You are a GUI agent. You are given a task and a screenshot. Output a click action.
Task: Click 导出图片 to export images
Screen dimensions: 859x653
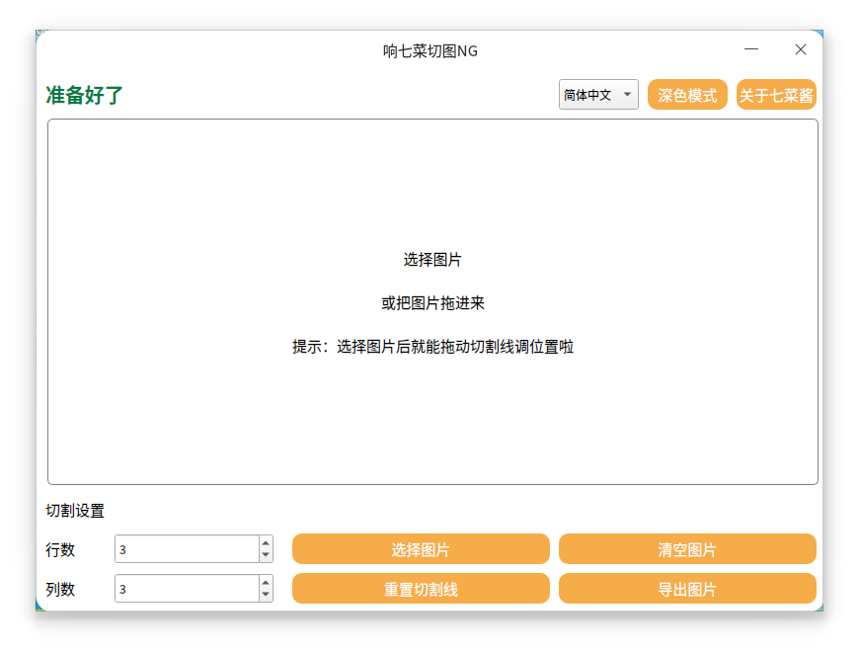tap(687, 589)
